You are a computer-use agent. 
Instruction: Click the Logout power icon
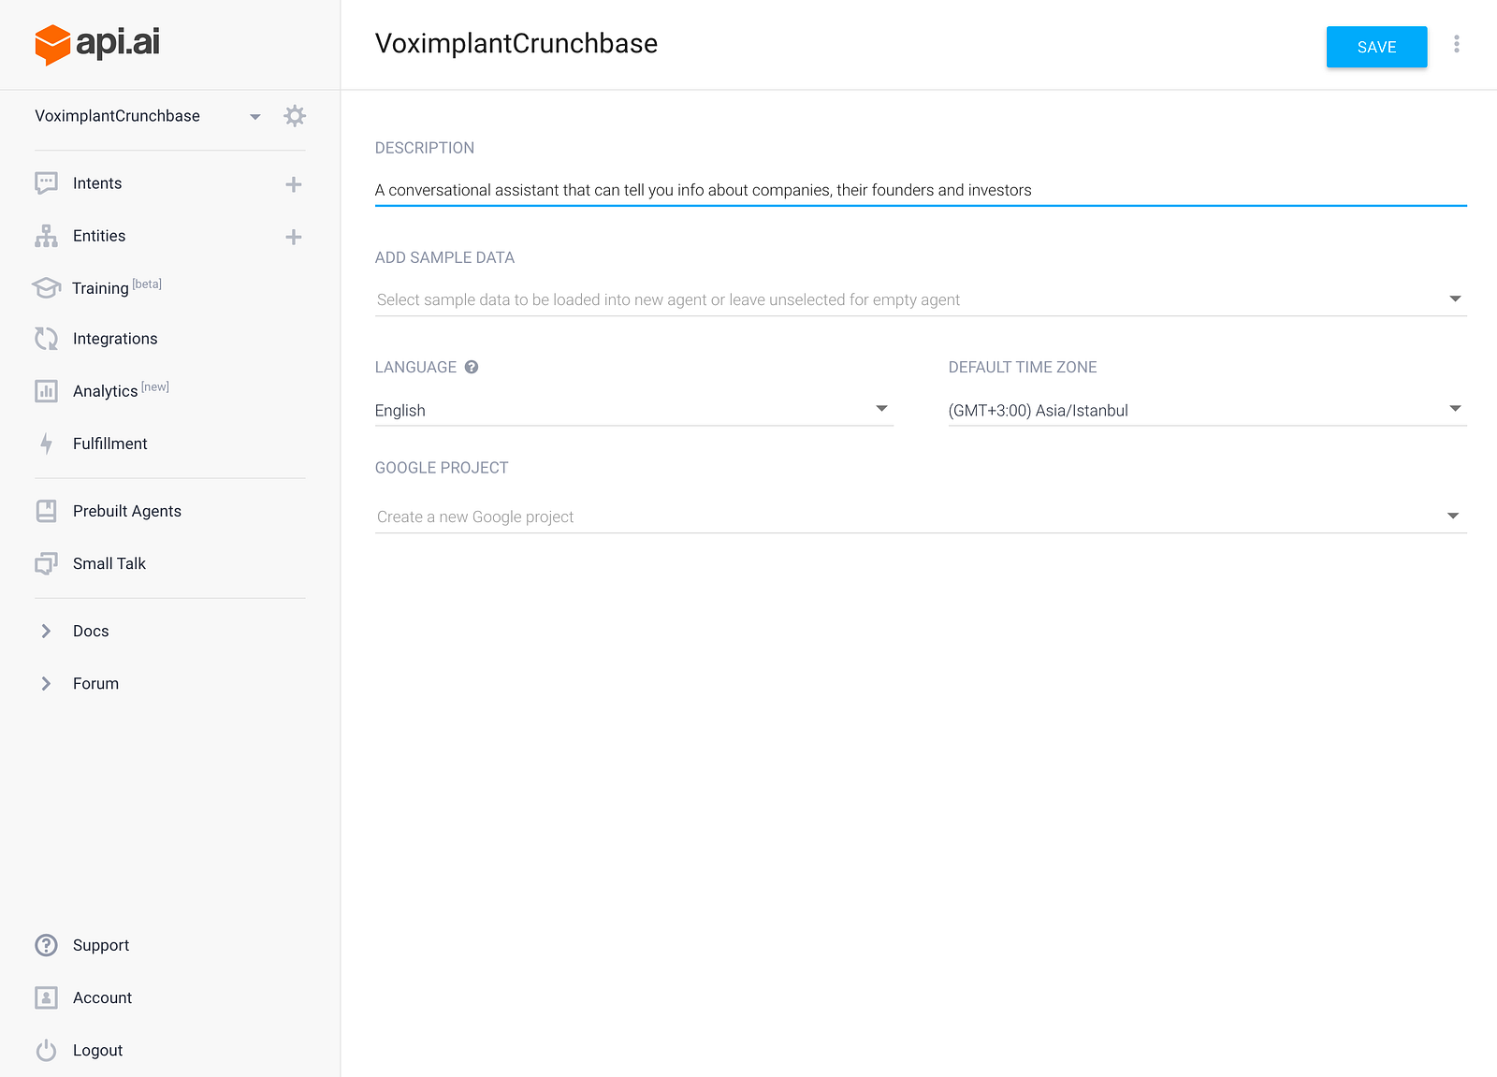tap(46, 1050)
